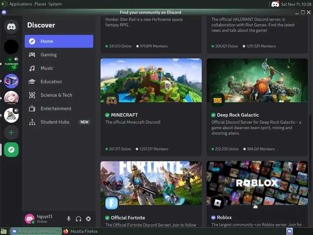Open the Deep Rock Galactic server title

click(238, 115)
